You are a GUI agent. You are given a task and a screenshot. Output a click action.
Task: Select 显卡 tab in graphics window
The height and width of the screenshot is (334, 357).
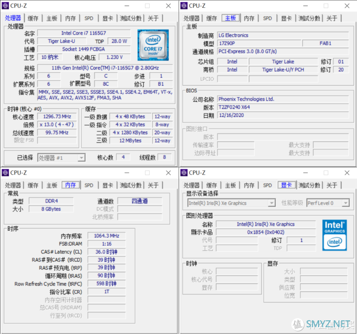click(287, 185)
